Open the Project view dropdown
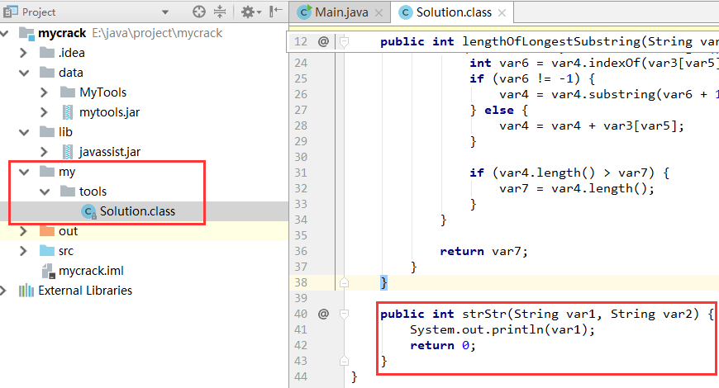The image size is (719, 388). (165, 12)
